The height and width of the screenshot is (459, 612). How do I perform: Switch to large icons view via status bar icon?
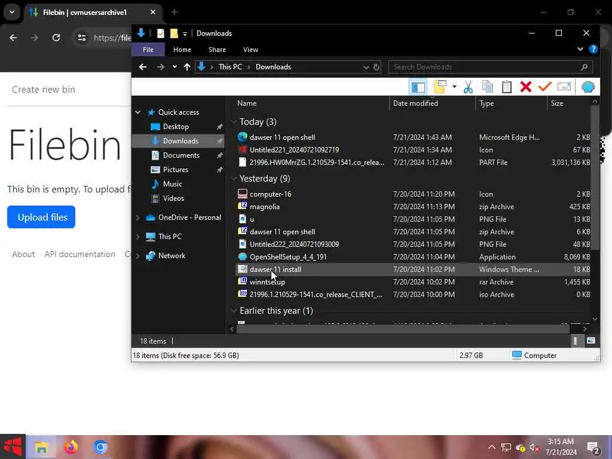click(591, 341)
